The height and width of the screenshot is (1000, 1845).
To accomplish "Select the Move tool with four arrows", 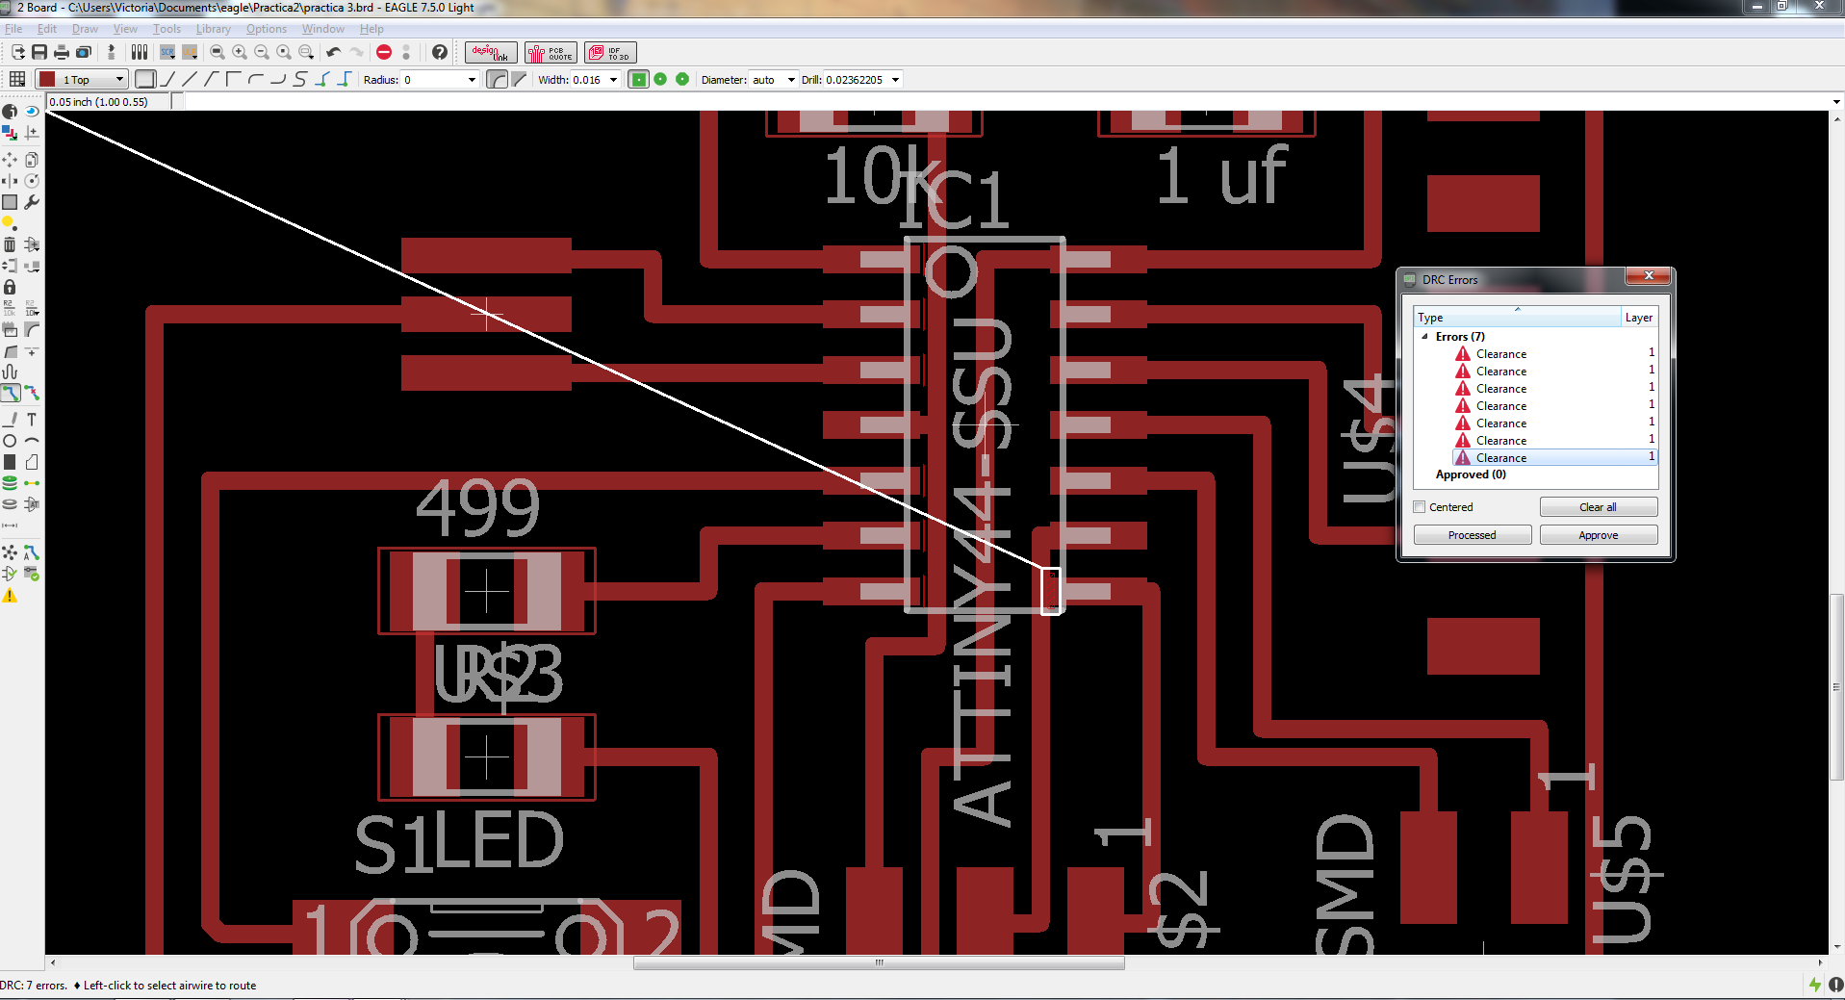I will tap(10, 160).
